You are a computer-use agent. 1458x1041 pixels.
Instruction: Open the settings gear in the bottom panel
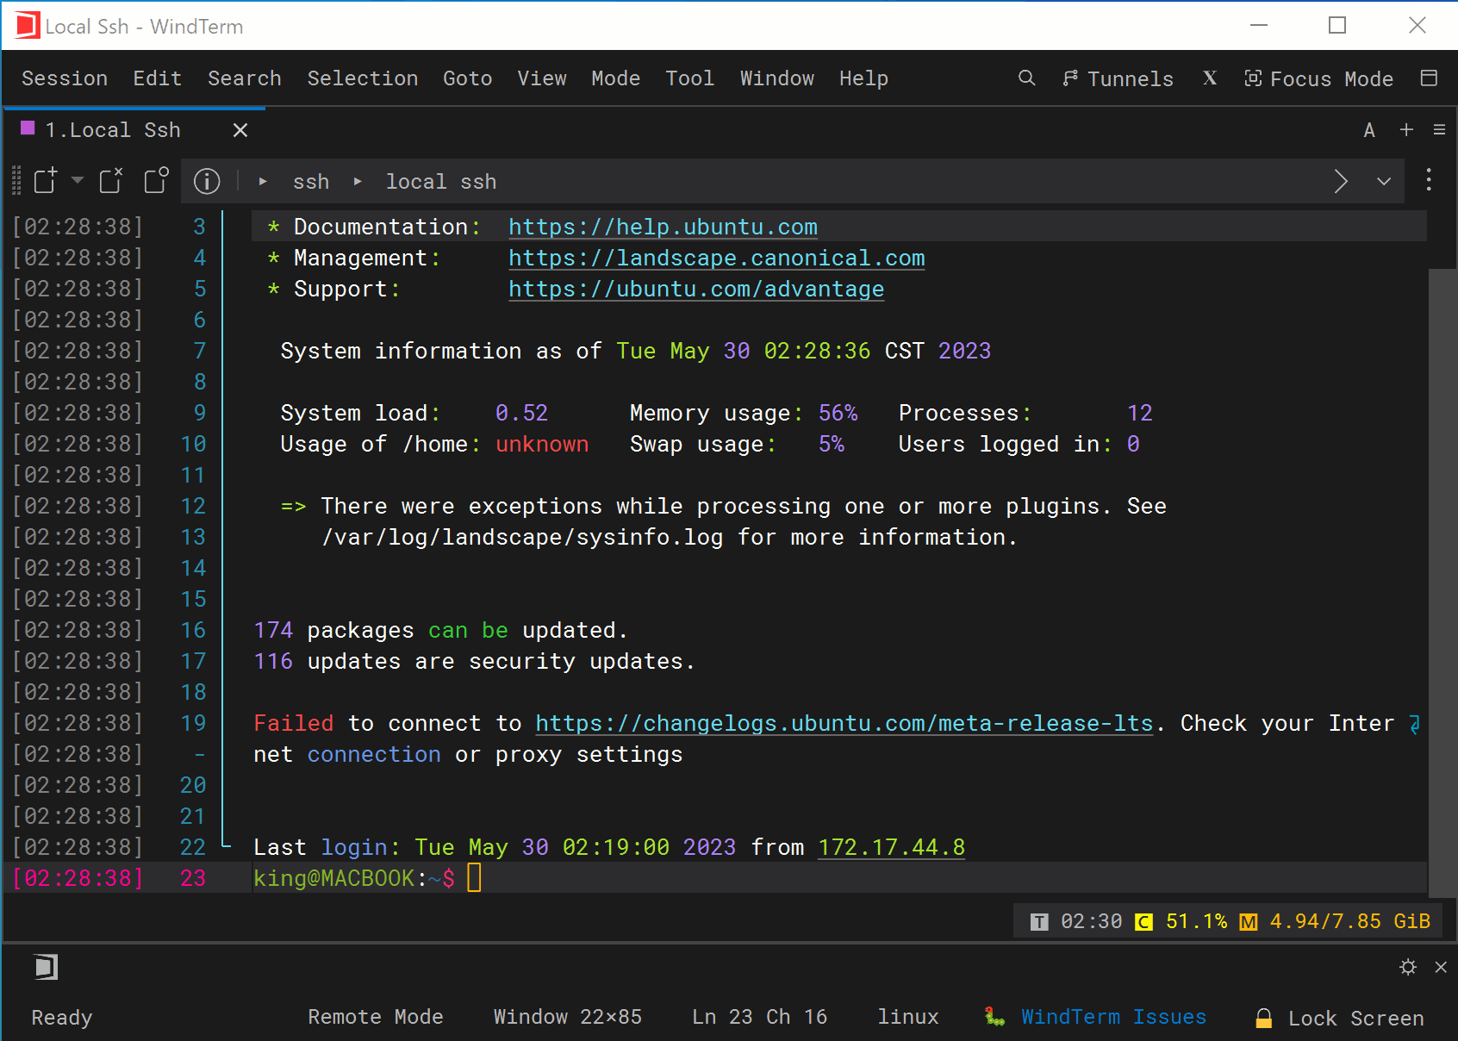tap(1408, 967)
